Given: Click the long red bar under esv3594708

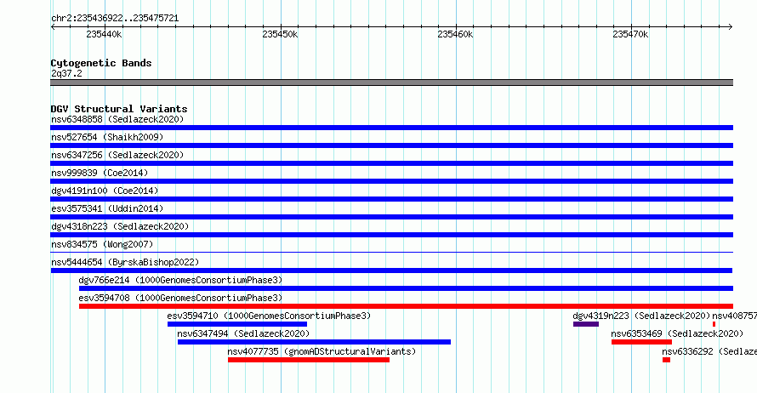Looking at the screenshot, I should pos(406,306).
